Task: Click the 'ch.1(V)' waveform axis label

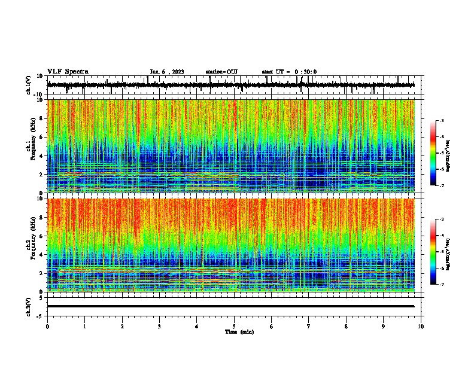Action: coord(29,85)
